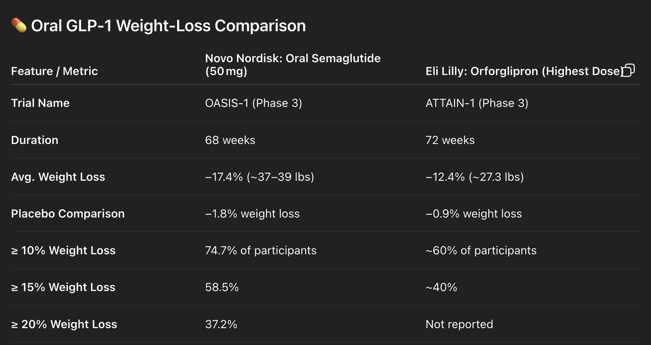
Task: Select the Duration row label
Action: tap(35, 140)
